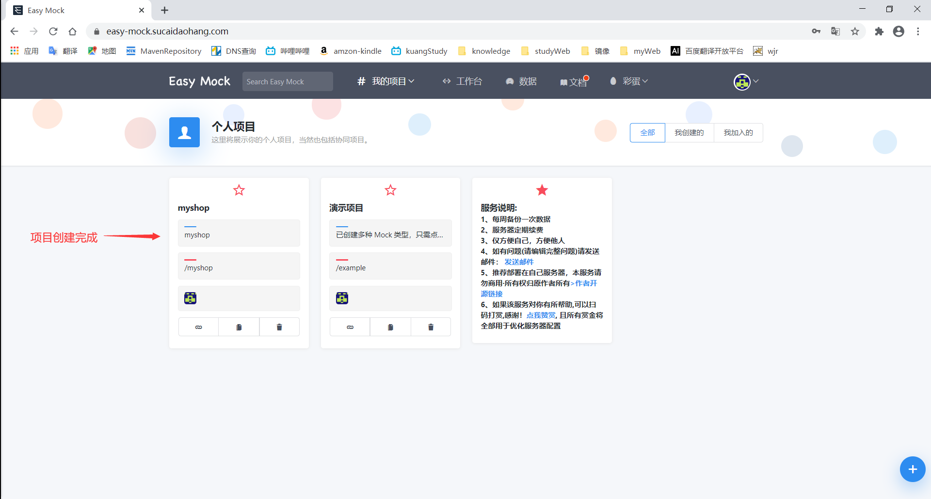The width and height of the screenshot is (931, 499).
Task: Open the 演示项目 link icon
Action: pos(350,327)
